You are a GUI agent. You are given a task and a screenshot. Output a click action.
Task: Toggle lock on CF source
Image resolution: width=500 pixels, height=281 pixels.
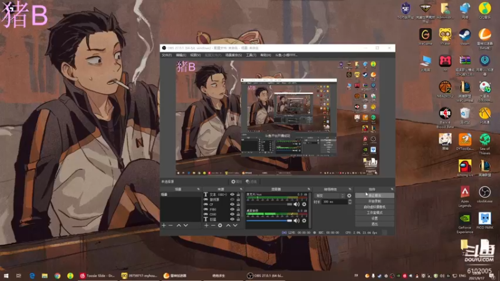238,204
